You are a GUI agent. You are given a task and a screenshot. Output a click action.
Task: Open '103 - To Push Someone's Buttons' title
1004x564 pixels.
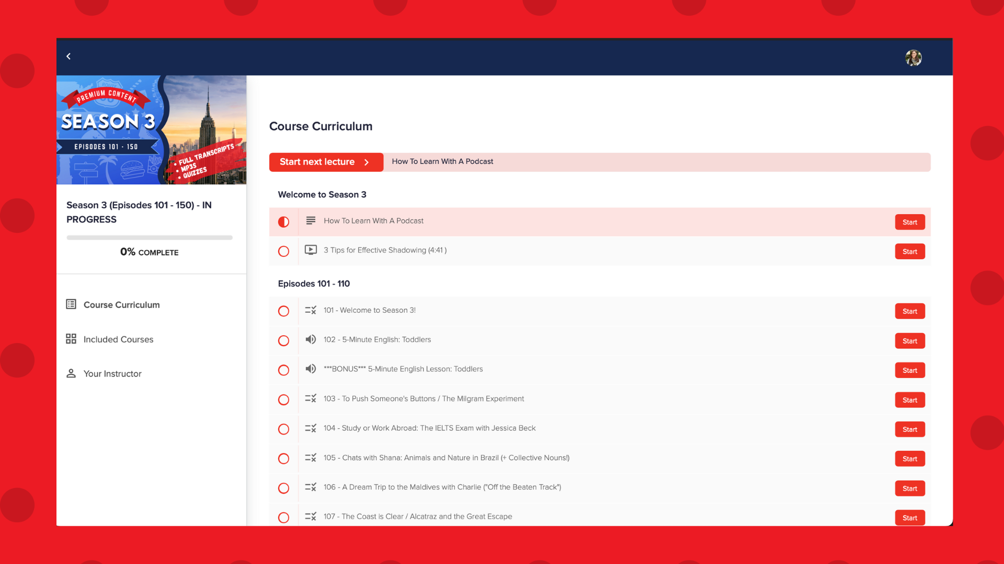point(424,398)
